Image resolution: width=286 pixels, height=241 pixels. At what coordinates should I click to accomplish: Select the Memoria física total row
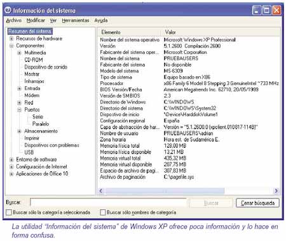click(189, 146)
